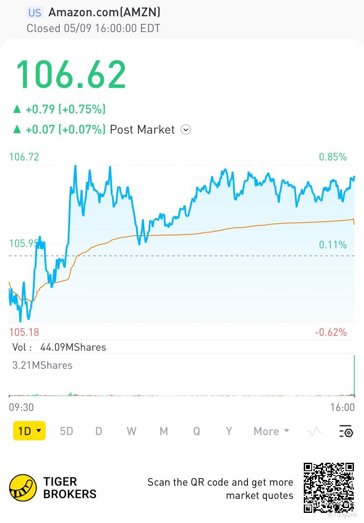Viewport: 364px width, 523px height.
Task: Tap the chart indicator line icon
Action: point(315,432)
